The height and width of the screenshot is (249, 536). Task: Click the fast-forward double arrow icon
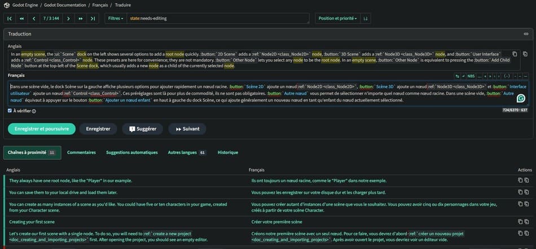click(x=81, y=19)
